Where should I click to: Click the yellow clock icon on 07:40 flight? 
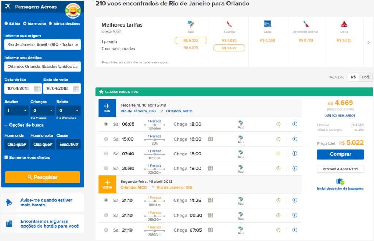pyautogui.click(x=278, y=154)
